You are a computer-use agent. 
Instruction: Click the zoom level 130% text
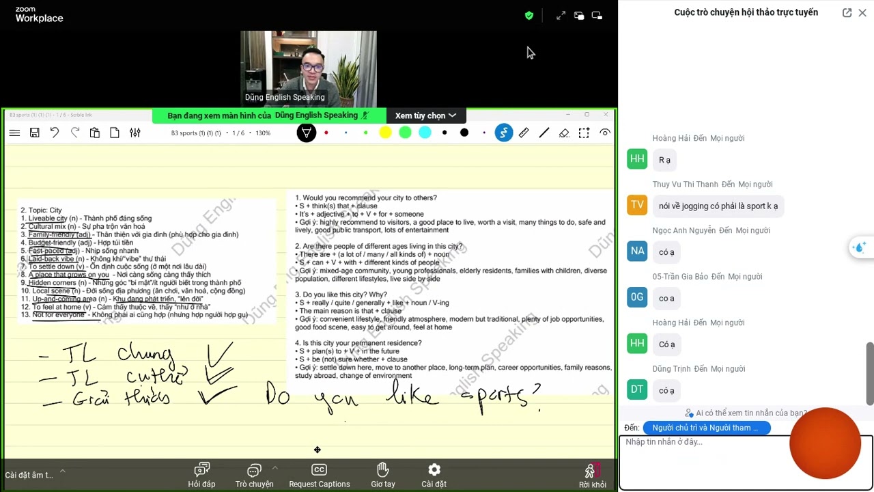click(263, 133)
